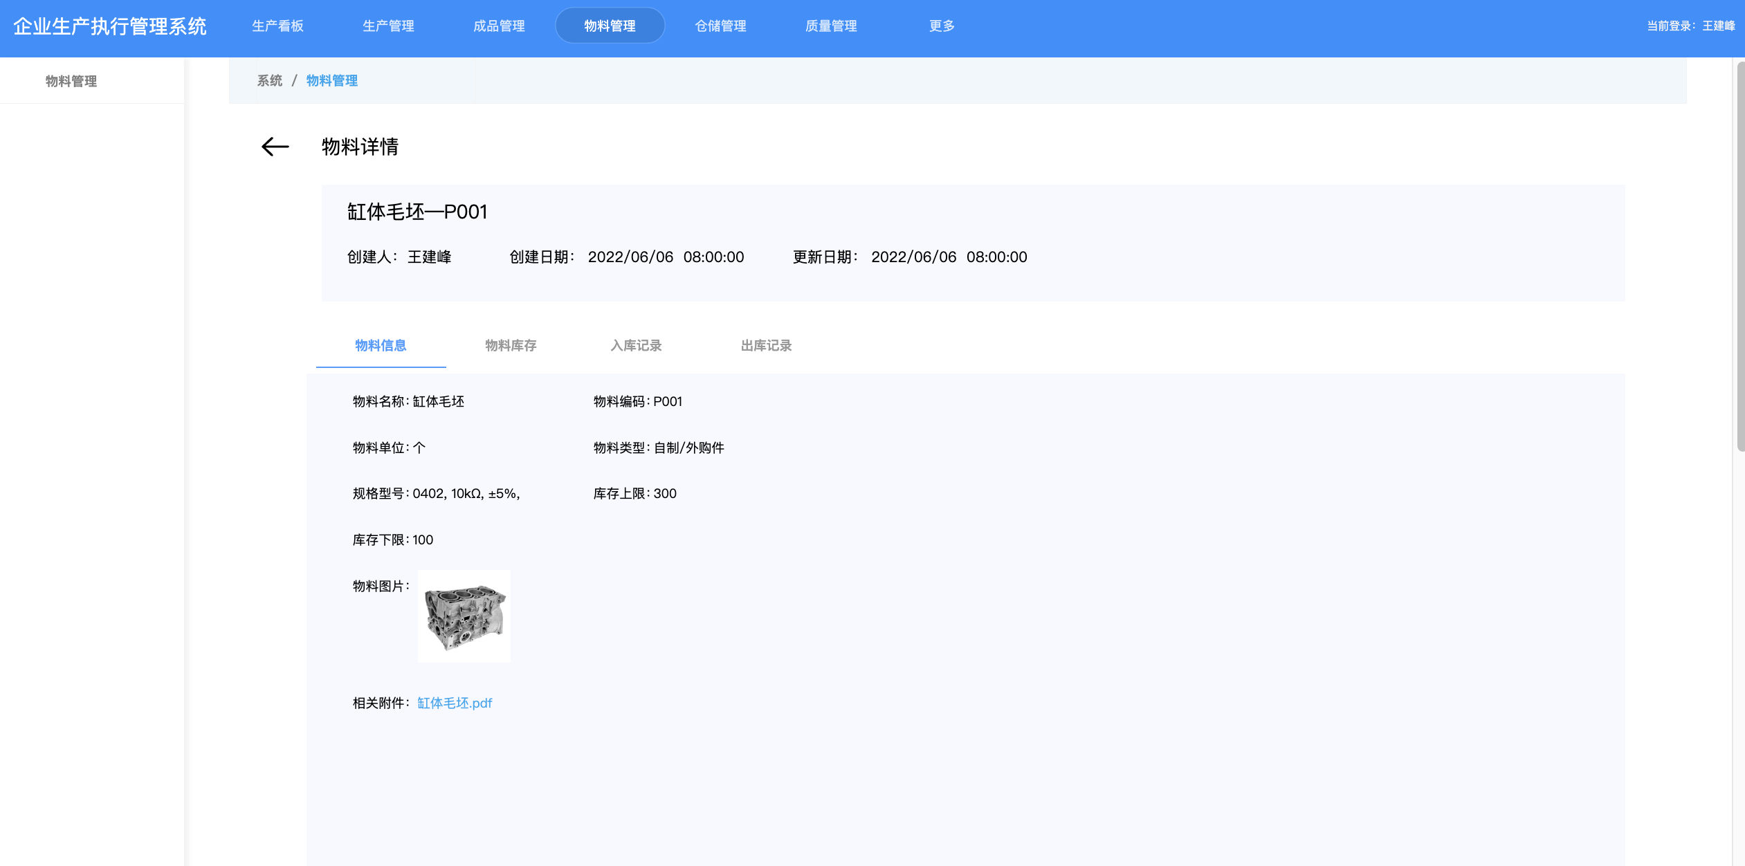Switch to the 入库记录 tab
The height and width of the screenshot is (866, 1745).
click(x=636, y=346)
